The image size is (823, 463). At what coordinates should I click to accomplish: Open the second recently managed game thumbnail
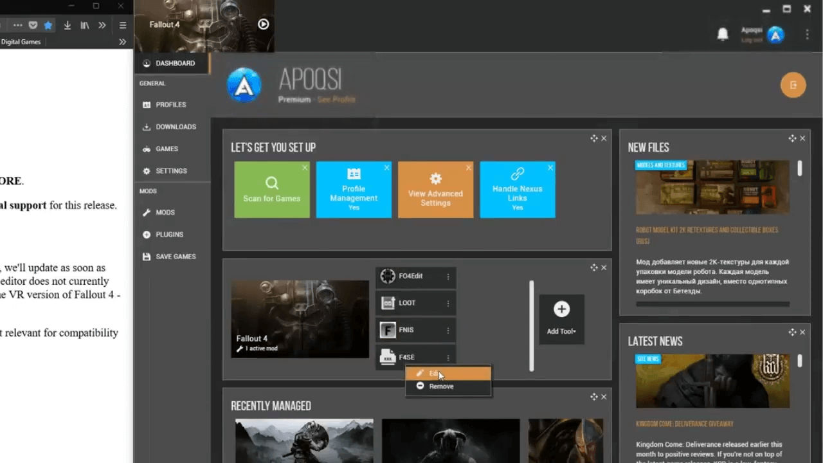click(x=451, y=441)
